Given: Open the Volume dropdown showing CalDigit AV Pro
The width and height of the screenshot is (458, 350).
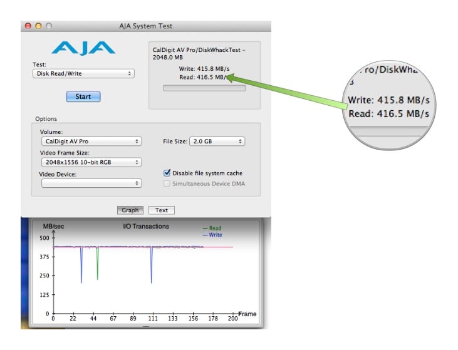Looking at the screenshot, I should 91,142.
